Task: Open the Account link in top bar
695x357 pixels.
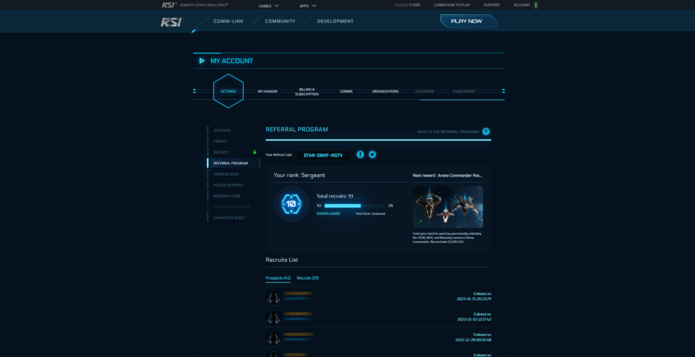Action: (522, 5)
